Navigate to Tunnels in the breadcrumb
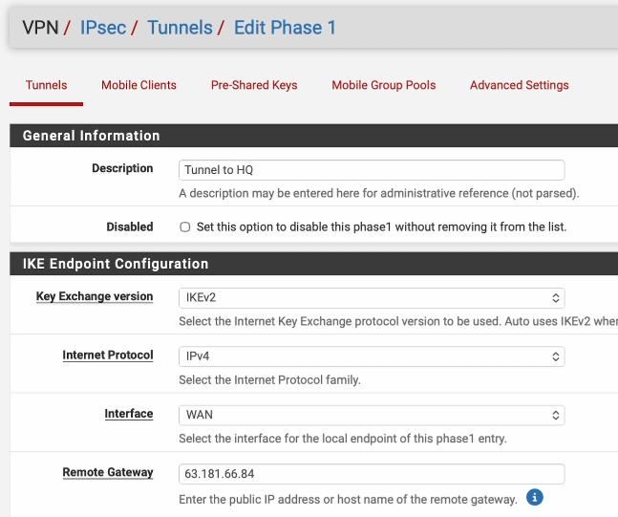The image size is (618, 517). (x=180, y=28)
